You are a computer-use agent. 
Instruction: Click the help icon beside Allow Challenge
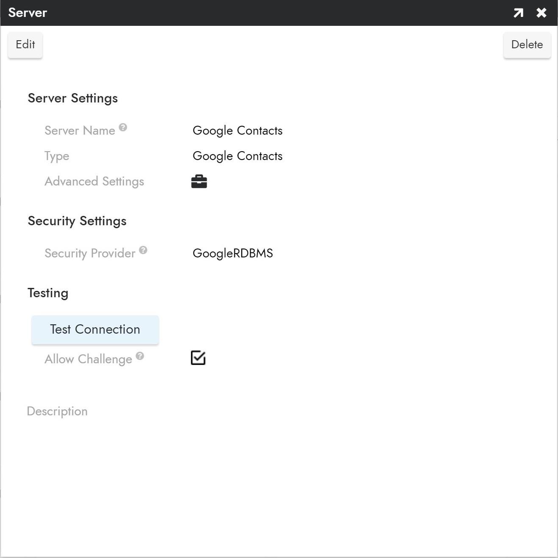tap(140, 355)
